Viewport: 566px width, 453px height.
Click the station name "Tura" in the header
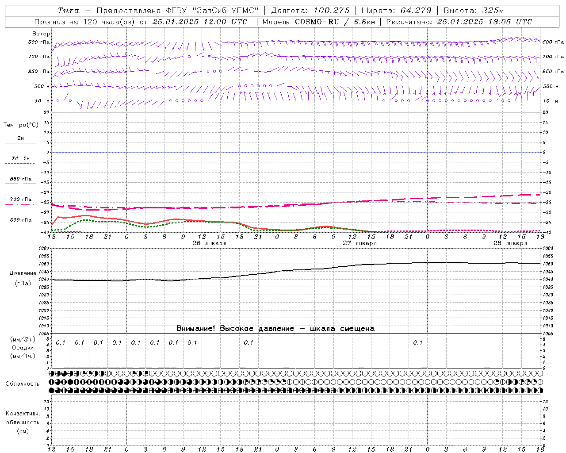click(x=69, y=11)
